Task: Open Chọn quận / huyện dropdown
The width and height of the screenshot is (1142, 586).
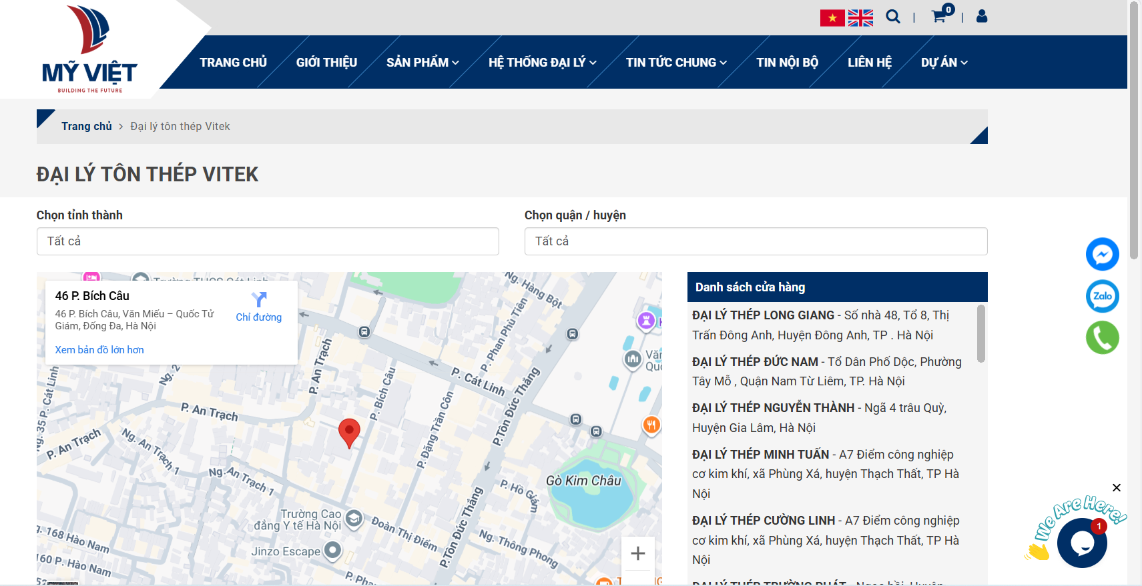Action: coord(756,241)
